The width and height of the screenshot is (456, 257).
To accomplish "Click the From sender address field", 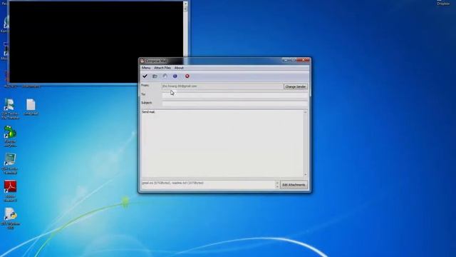I will point(222,86).
